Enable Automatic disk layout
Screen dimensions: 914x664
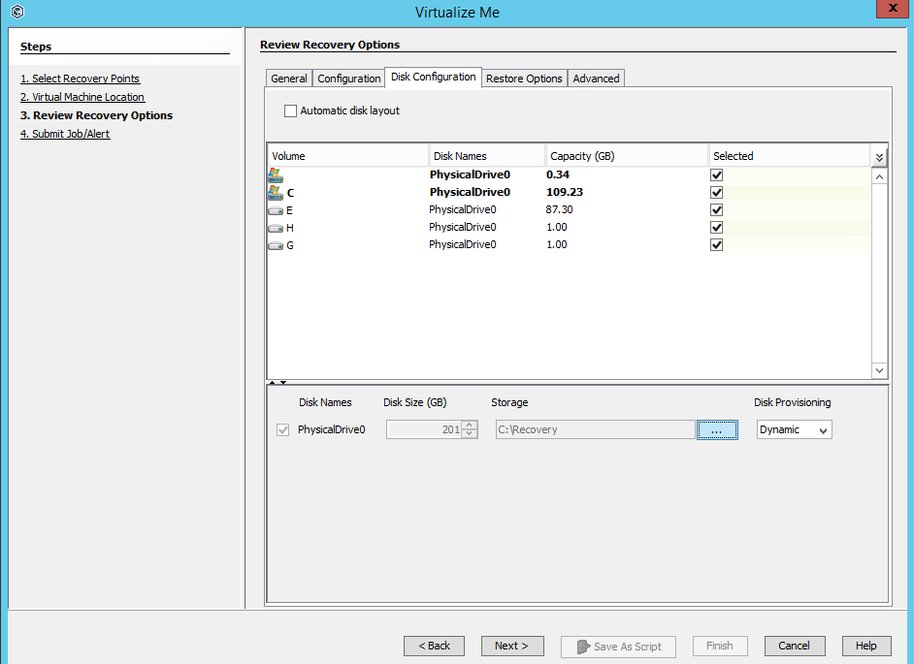point(290,111)
